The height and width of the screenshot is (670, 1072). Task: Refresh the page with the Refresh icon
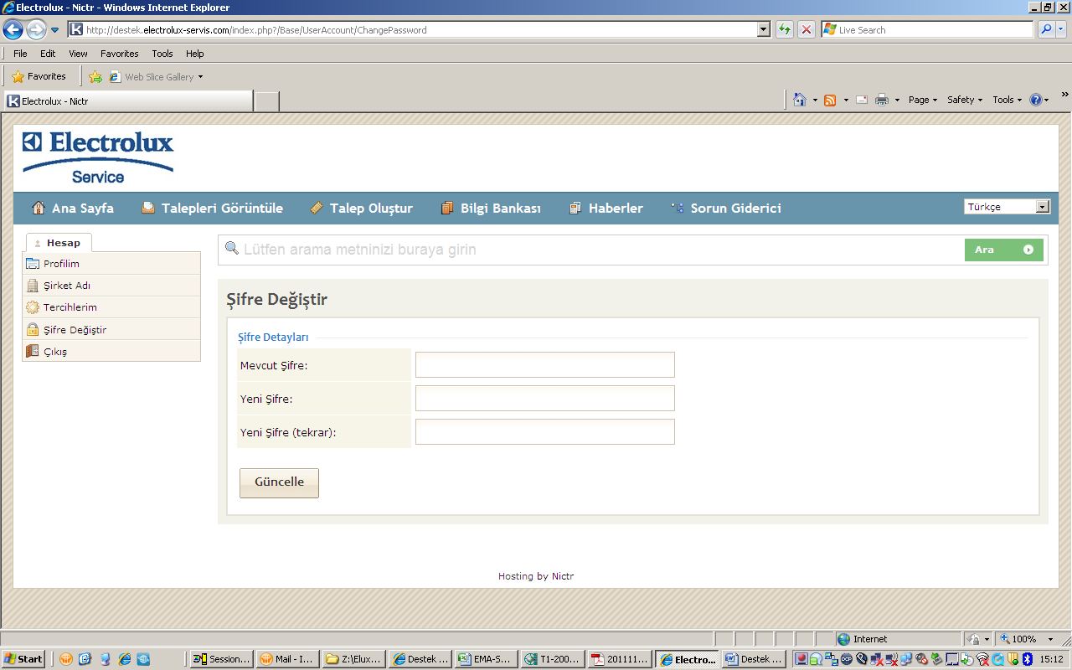click(x=785, y=30)
